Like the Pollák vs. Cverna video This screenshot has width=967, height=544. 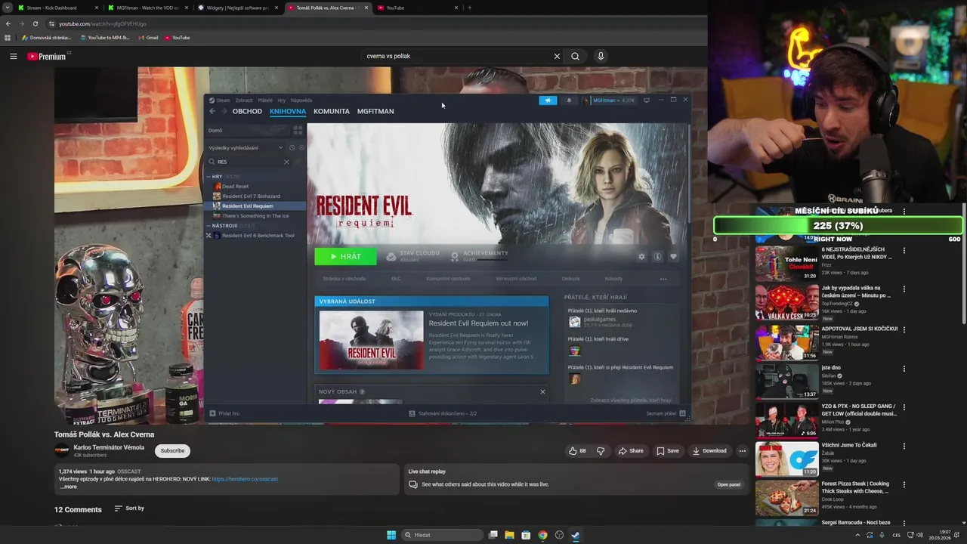coord(578,451)
